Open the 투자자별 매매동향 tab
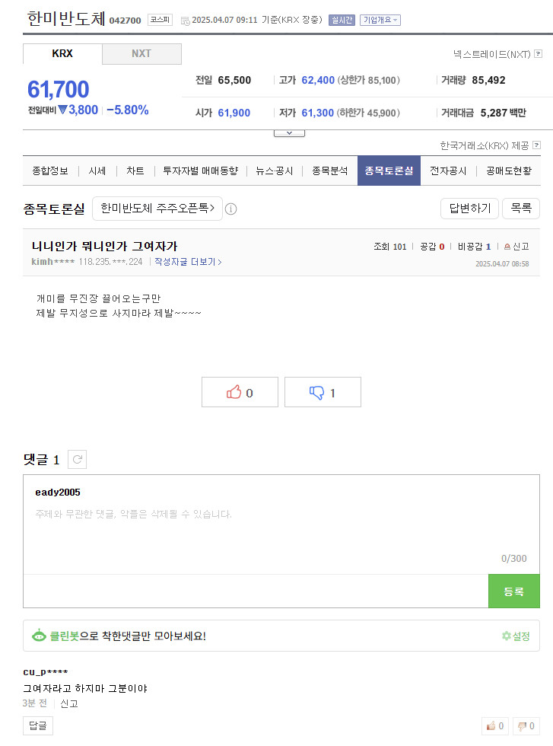Viewport: 553px width, 746px height. click(x=201, y=171)
